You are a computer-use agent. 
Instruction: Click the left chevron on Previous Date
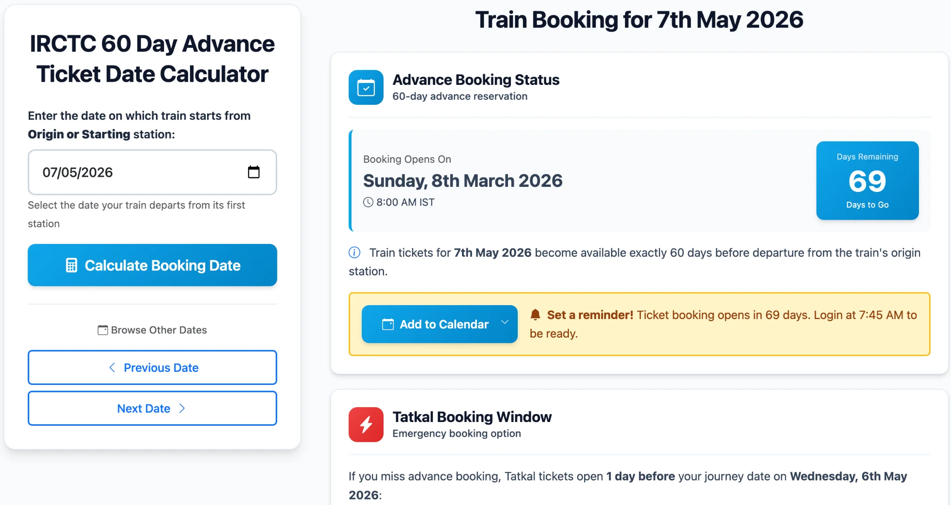point(112,367)
